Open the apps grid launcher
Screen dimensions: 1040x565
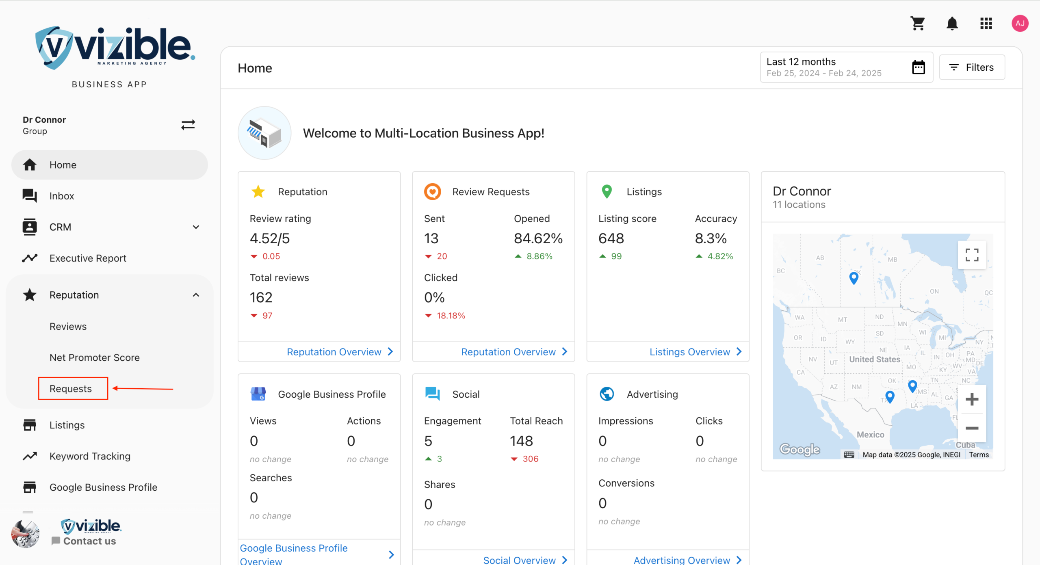[x=986, y=24]
